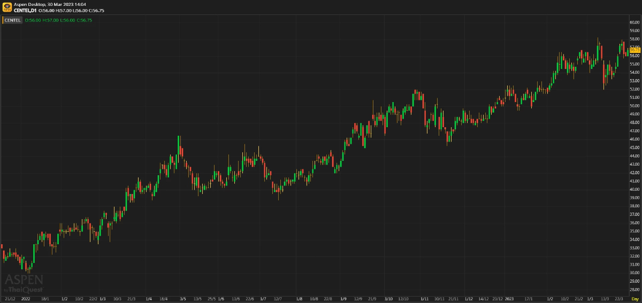Click the 17/1 date label on time axis
The height and width of the screenshot is (303, 642).
[528, 299]
